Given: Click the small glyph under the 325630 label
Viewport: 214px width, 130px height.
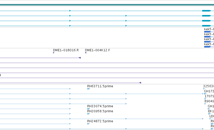Looking at the screenshot, I should pos(204,89).
